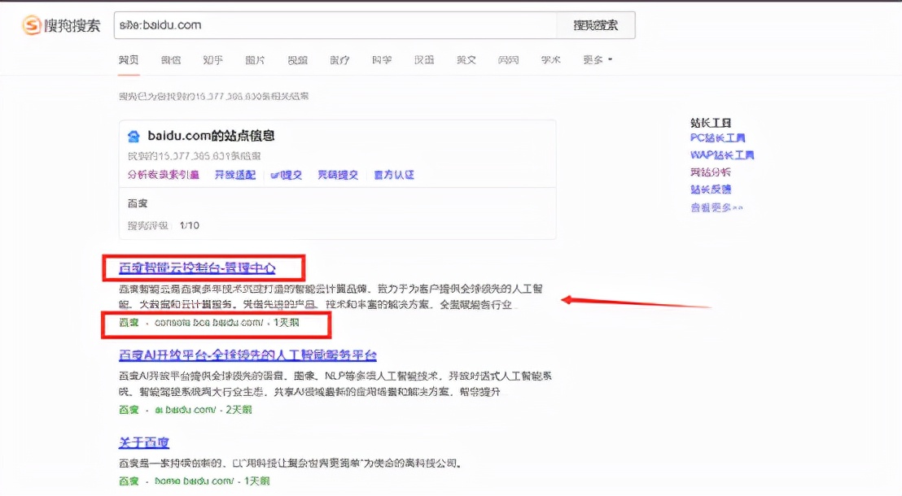Open the WAP站长工具 link
This screenshot has height=496, width=902.
click(x=722, y=155)
